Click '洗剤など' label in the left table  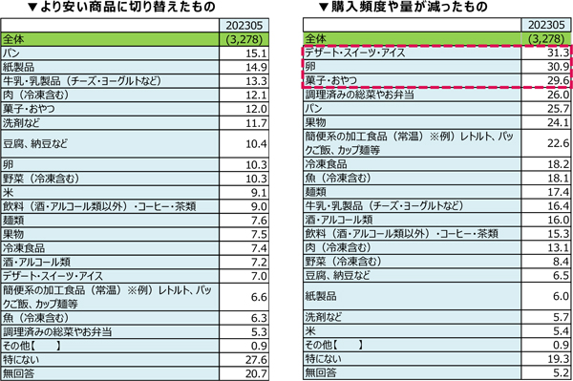pyautogui.click(x=21, y=123)
